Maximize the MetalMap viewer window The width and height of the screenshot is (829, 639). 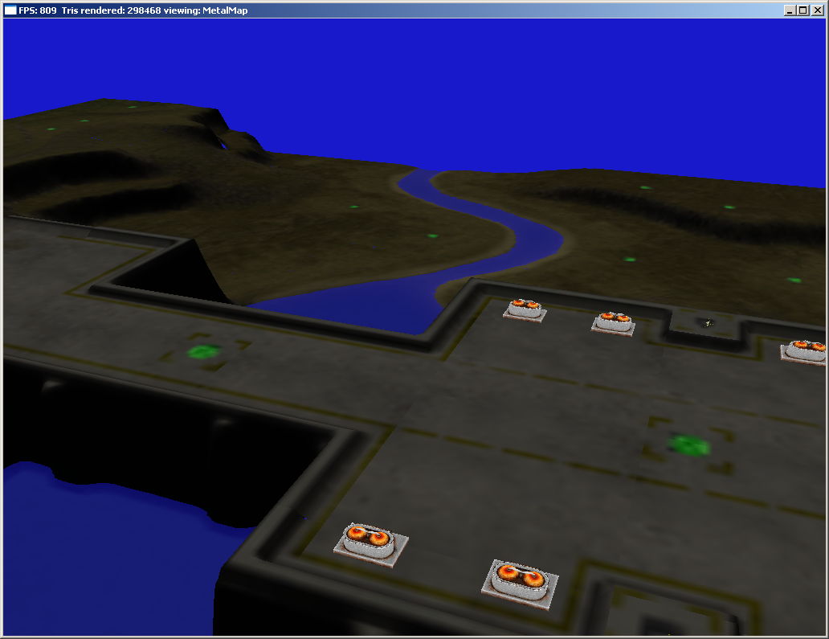802,10
